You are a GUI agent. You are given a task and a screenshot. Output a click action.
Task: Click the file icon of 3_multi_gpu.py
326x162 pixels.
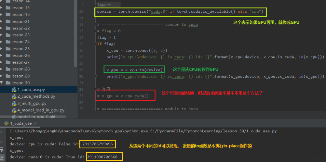pos(14,103)
